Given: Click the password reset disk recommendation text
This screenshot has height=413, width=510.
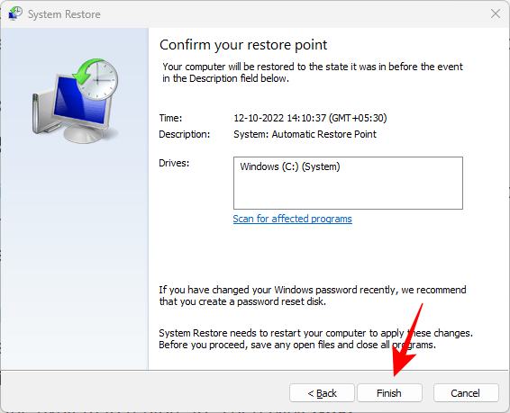Looking at the screenshot, I should coord(313,295).
